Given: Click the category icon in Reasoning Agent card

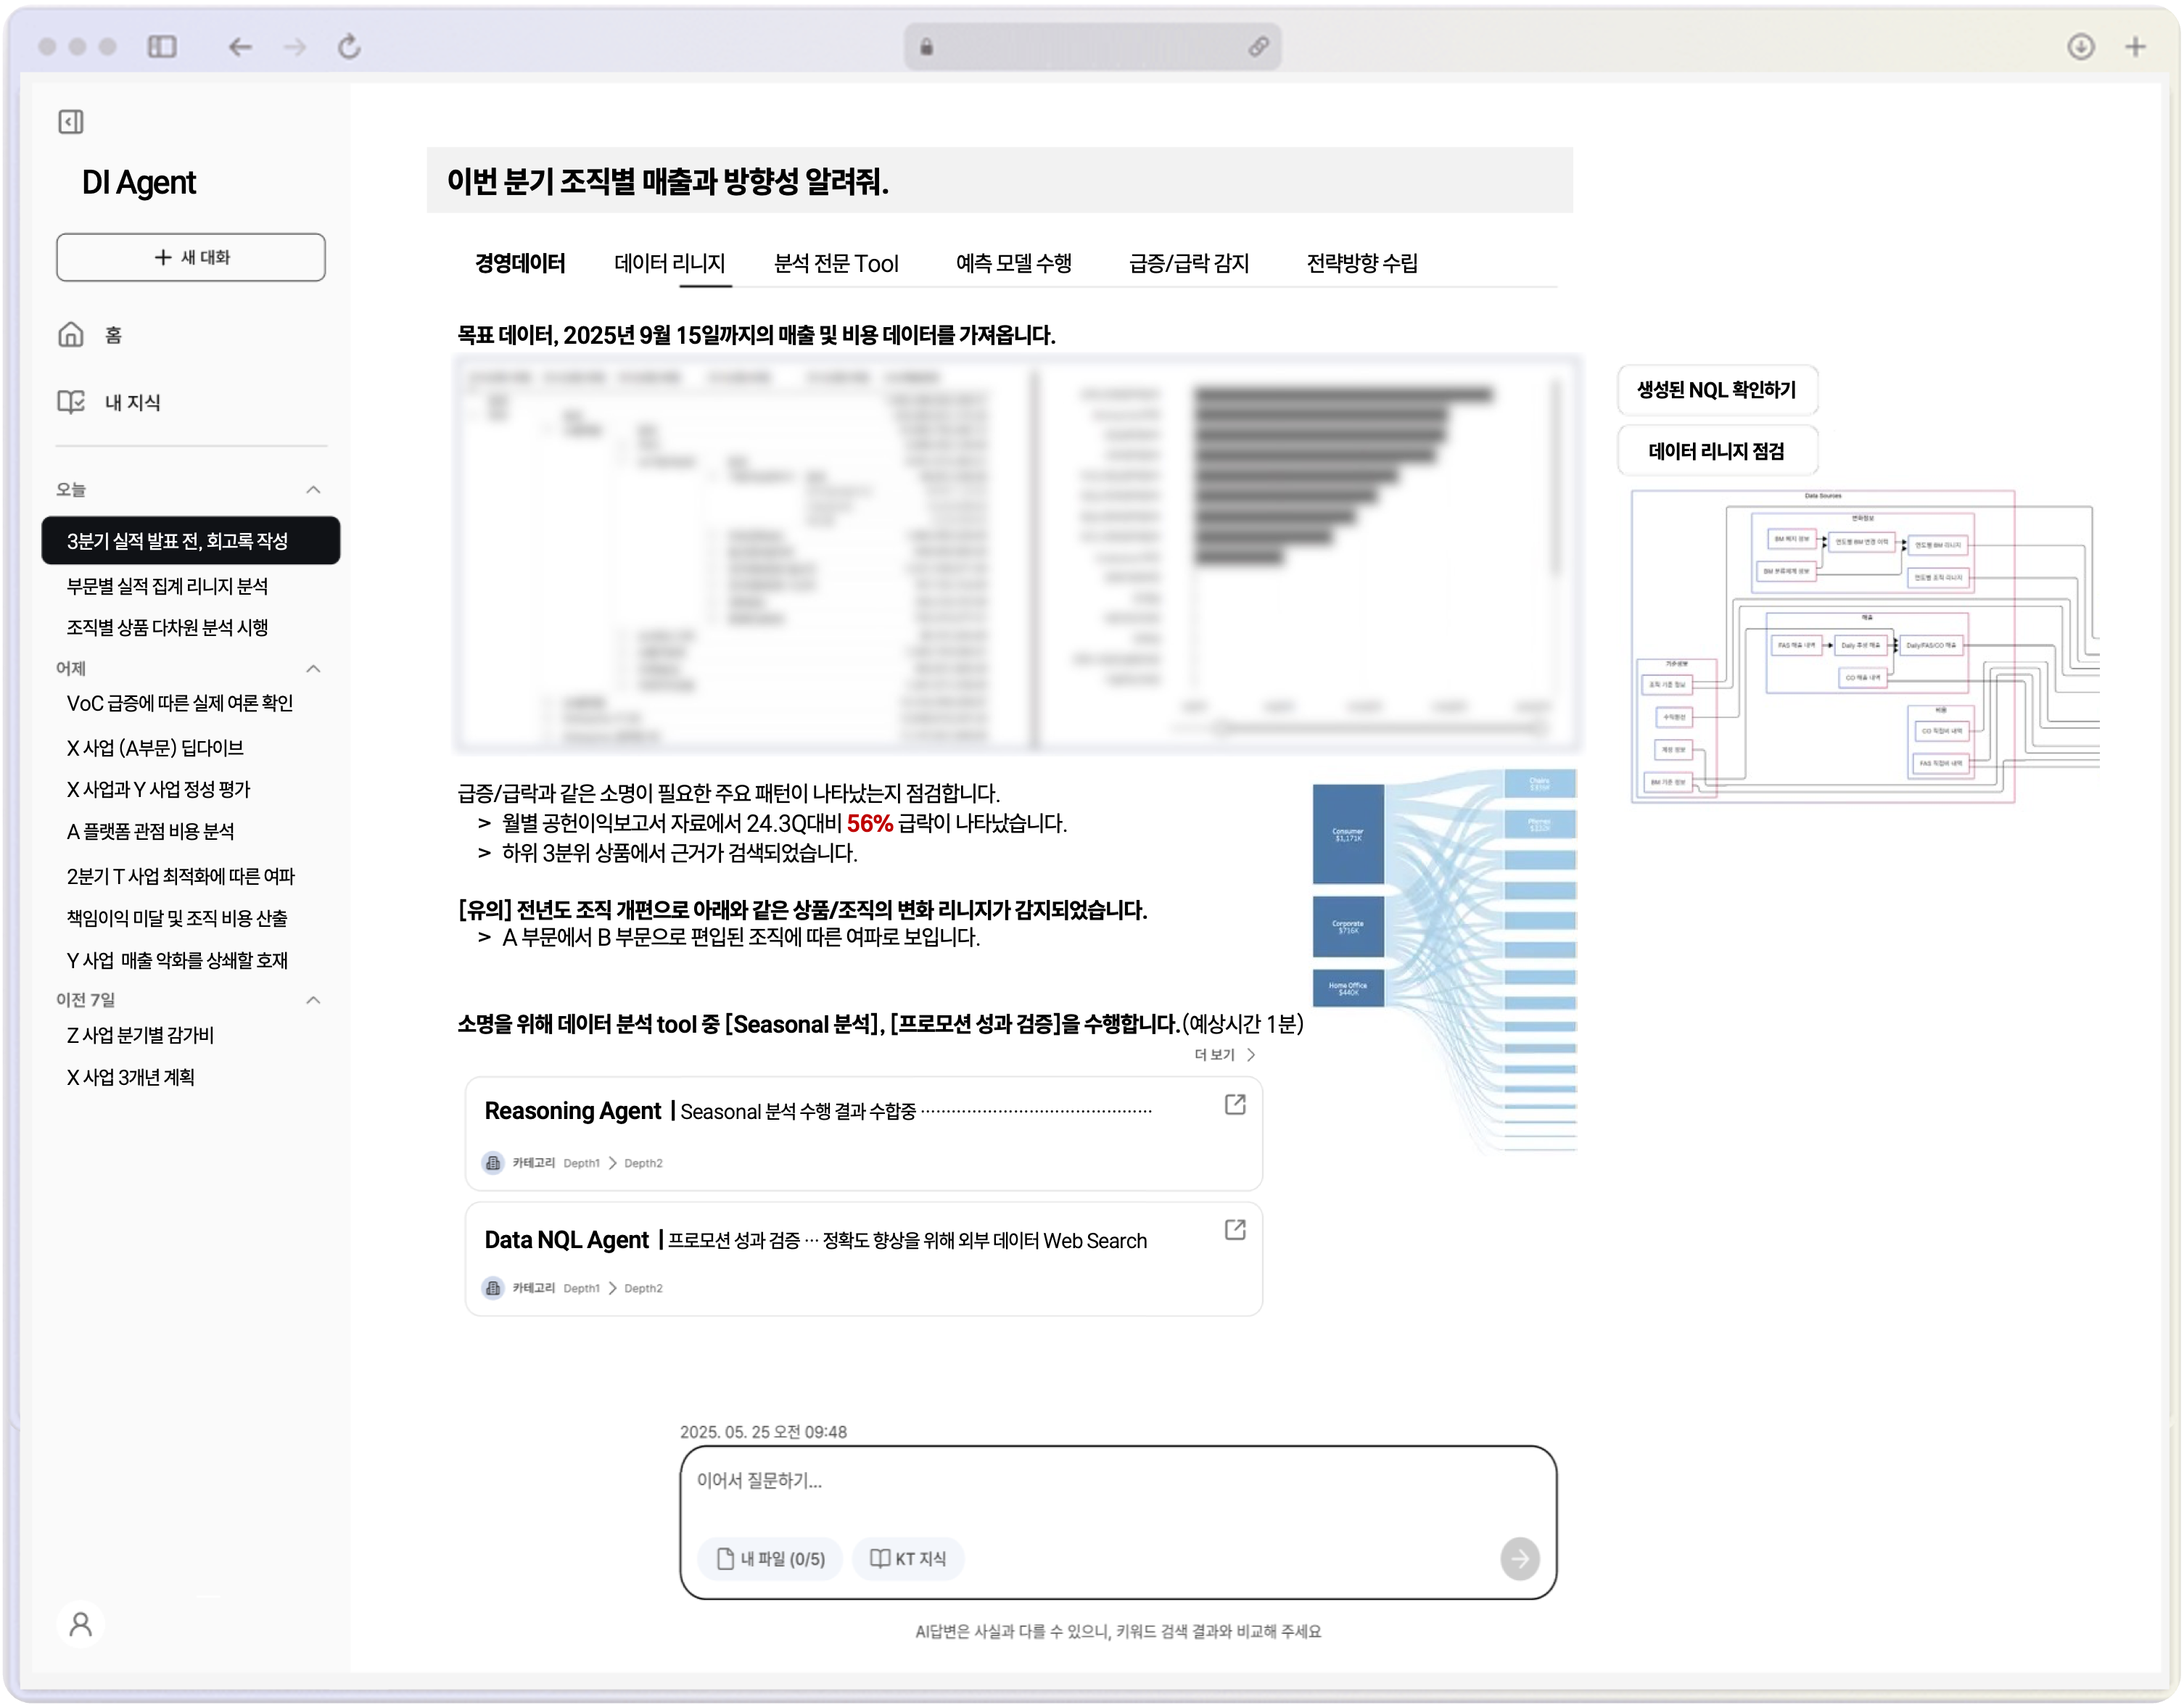Looking at the screenshot, I should tap(493, 1163).
